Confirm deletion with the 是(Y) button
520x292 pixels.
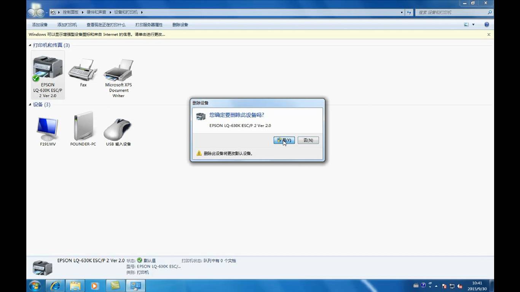(284, 140)
